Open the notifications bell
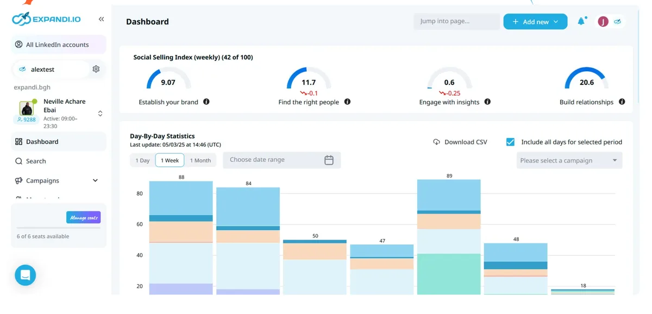This screenshot has height=314, width=652. (x=581, y=21)
